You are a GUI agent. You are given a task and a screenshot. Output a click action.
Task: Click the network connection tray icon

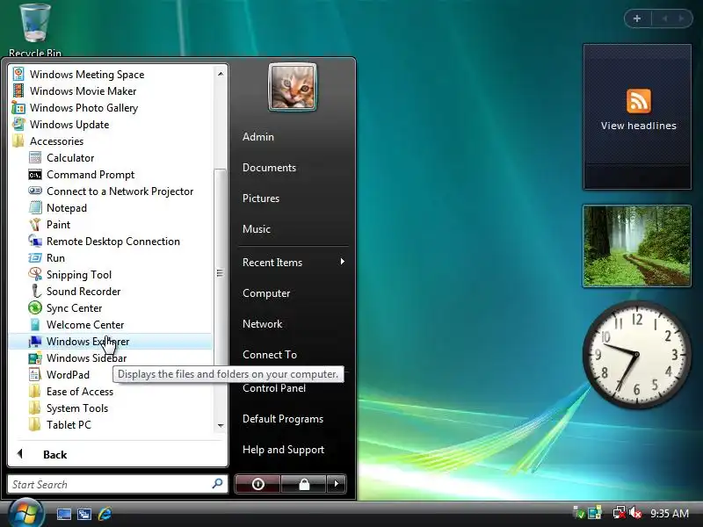[620, 513]
